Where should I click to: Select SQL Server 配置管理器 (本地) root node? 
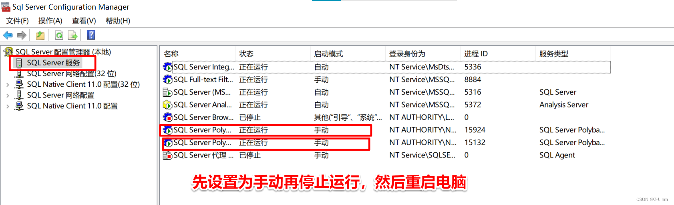(x=63, y=52)
